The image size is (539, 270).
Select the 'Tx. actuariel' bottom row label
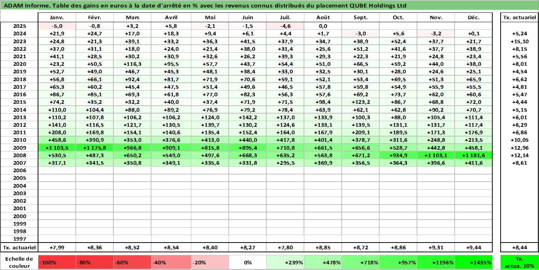tap(20, 247)
